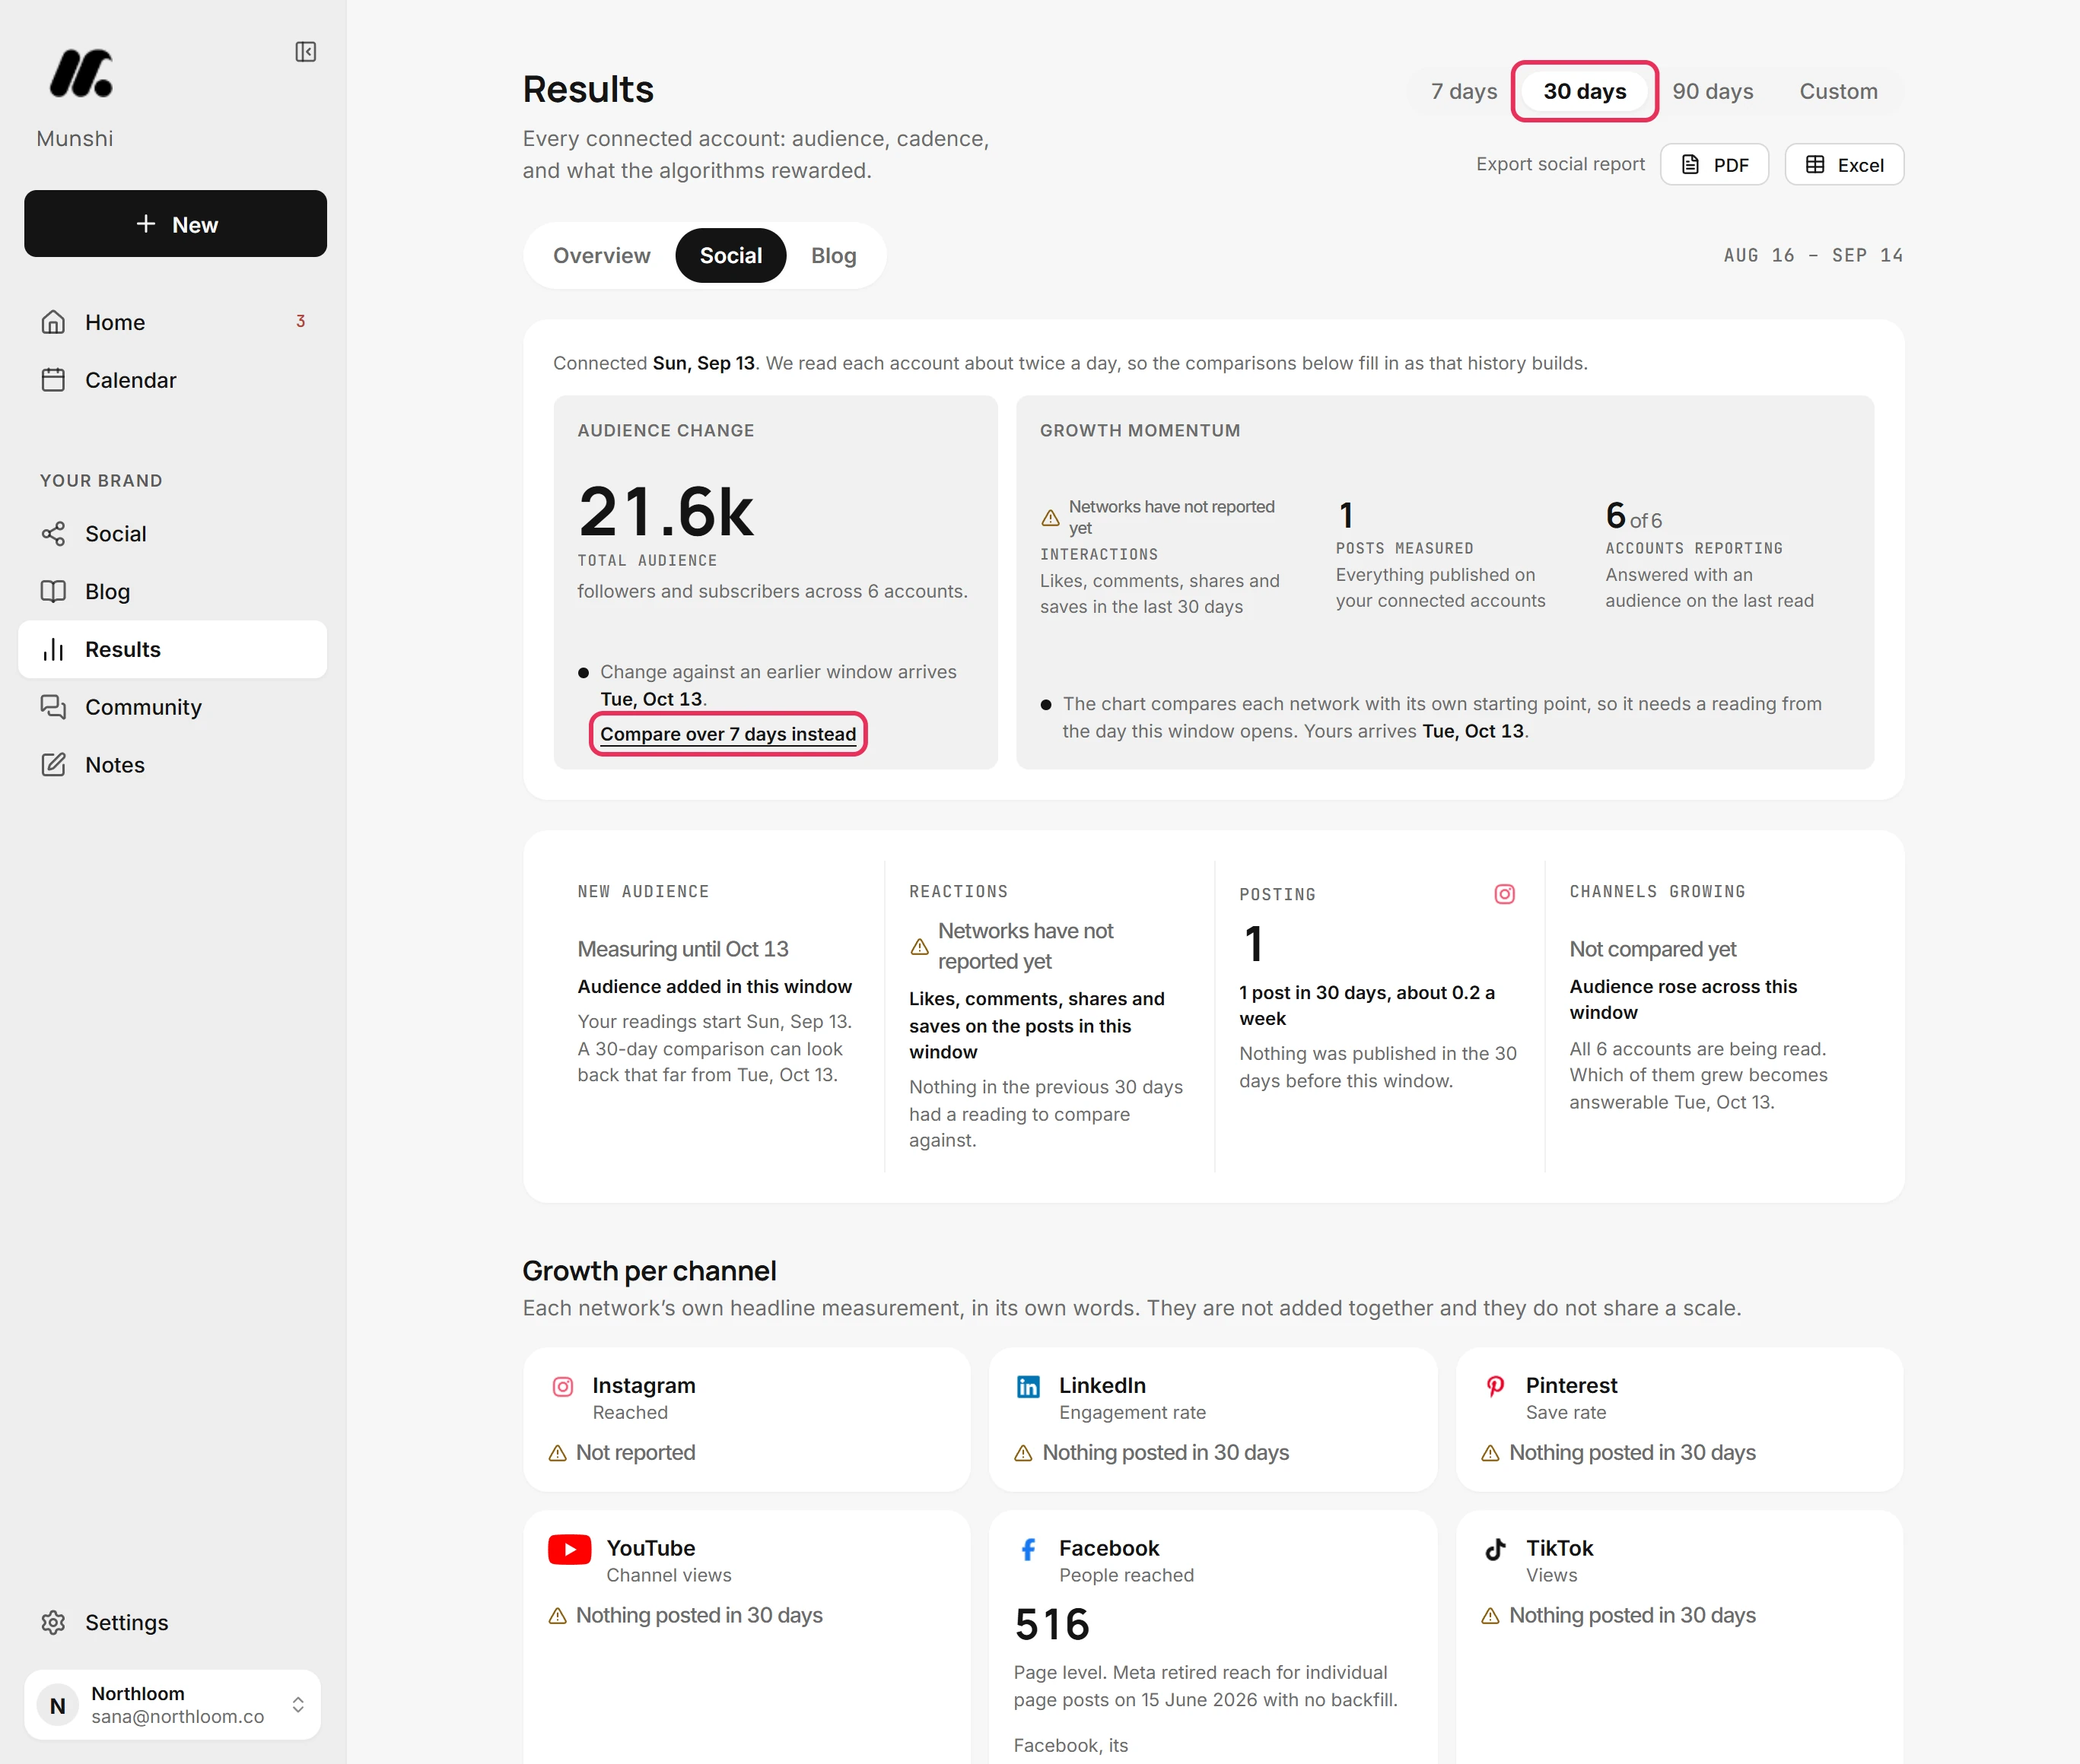Open Home in sidebar

pos(173,322)
